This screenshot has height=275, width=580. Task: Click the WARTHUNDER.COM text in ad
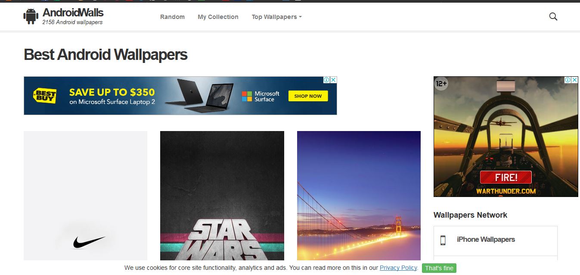[506, 191]
